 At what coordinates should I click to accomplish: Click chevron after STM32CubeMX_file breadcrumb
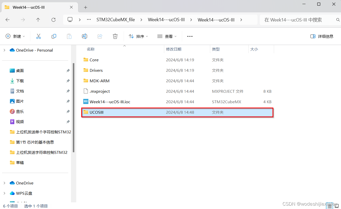coord(141,20)
